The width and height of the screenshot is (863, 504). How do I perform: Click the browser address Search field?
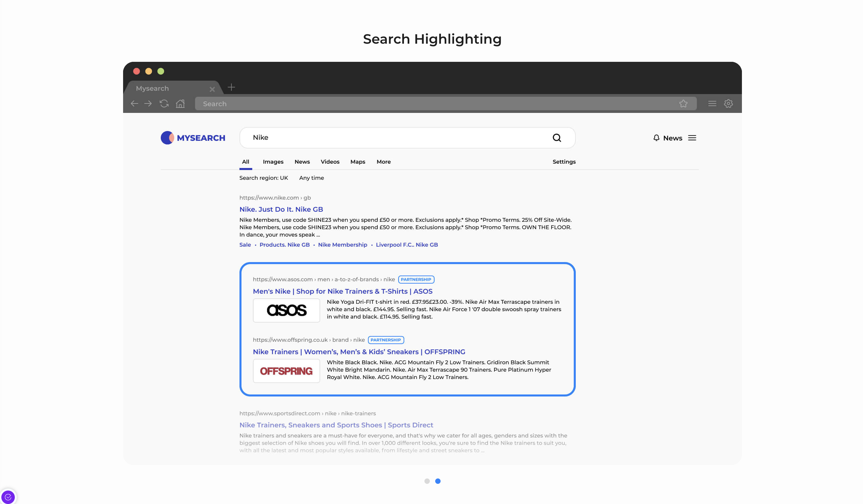click(x=446, y=104)
